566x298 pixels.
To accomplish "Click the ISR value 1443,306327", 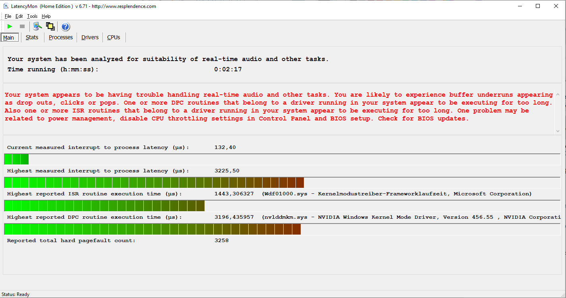I will pyautogui.click(x=234, y=194).
